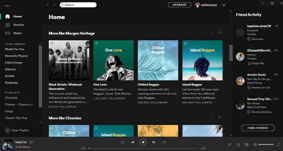Click the main content scrollbar thumb
This screenshot has height=151, width=283.
[x=231, y=53]
